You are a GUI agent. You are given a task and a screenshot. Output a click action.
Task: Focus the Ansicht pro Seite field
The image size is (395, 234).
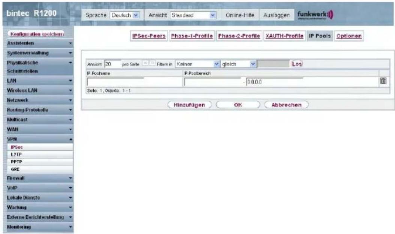[x=112, y=64]
